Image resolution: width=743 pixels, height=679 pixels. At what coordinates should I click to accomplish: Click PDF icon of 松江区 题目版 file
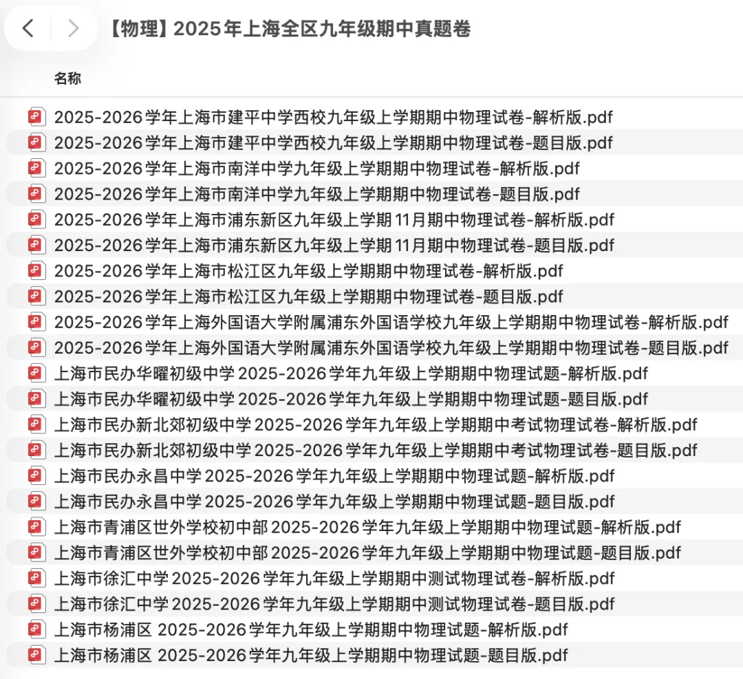coord(36,296)
